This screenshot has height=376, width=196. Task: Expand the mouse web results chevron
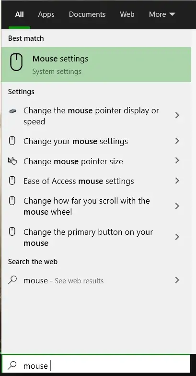click(177, 280)
